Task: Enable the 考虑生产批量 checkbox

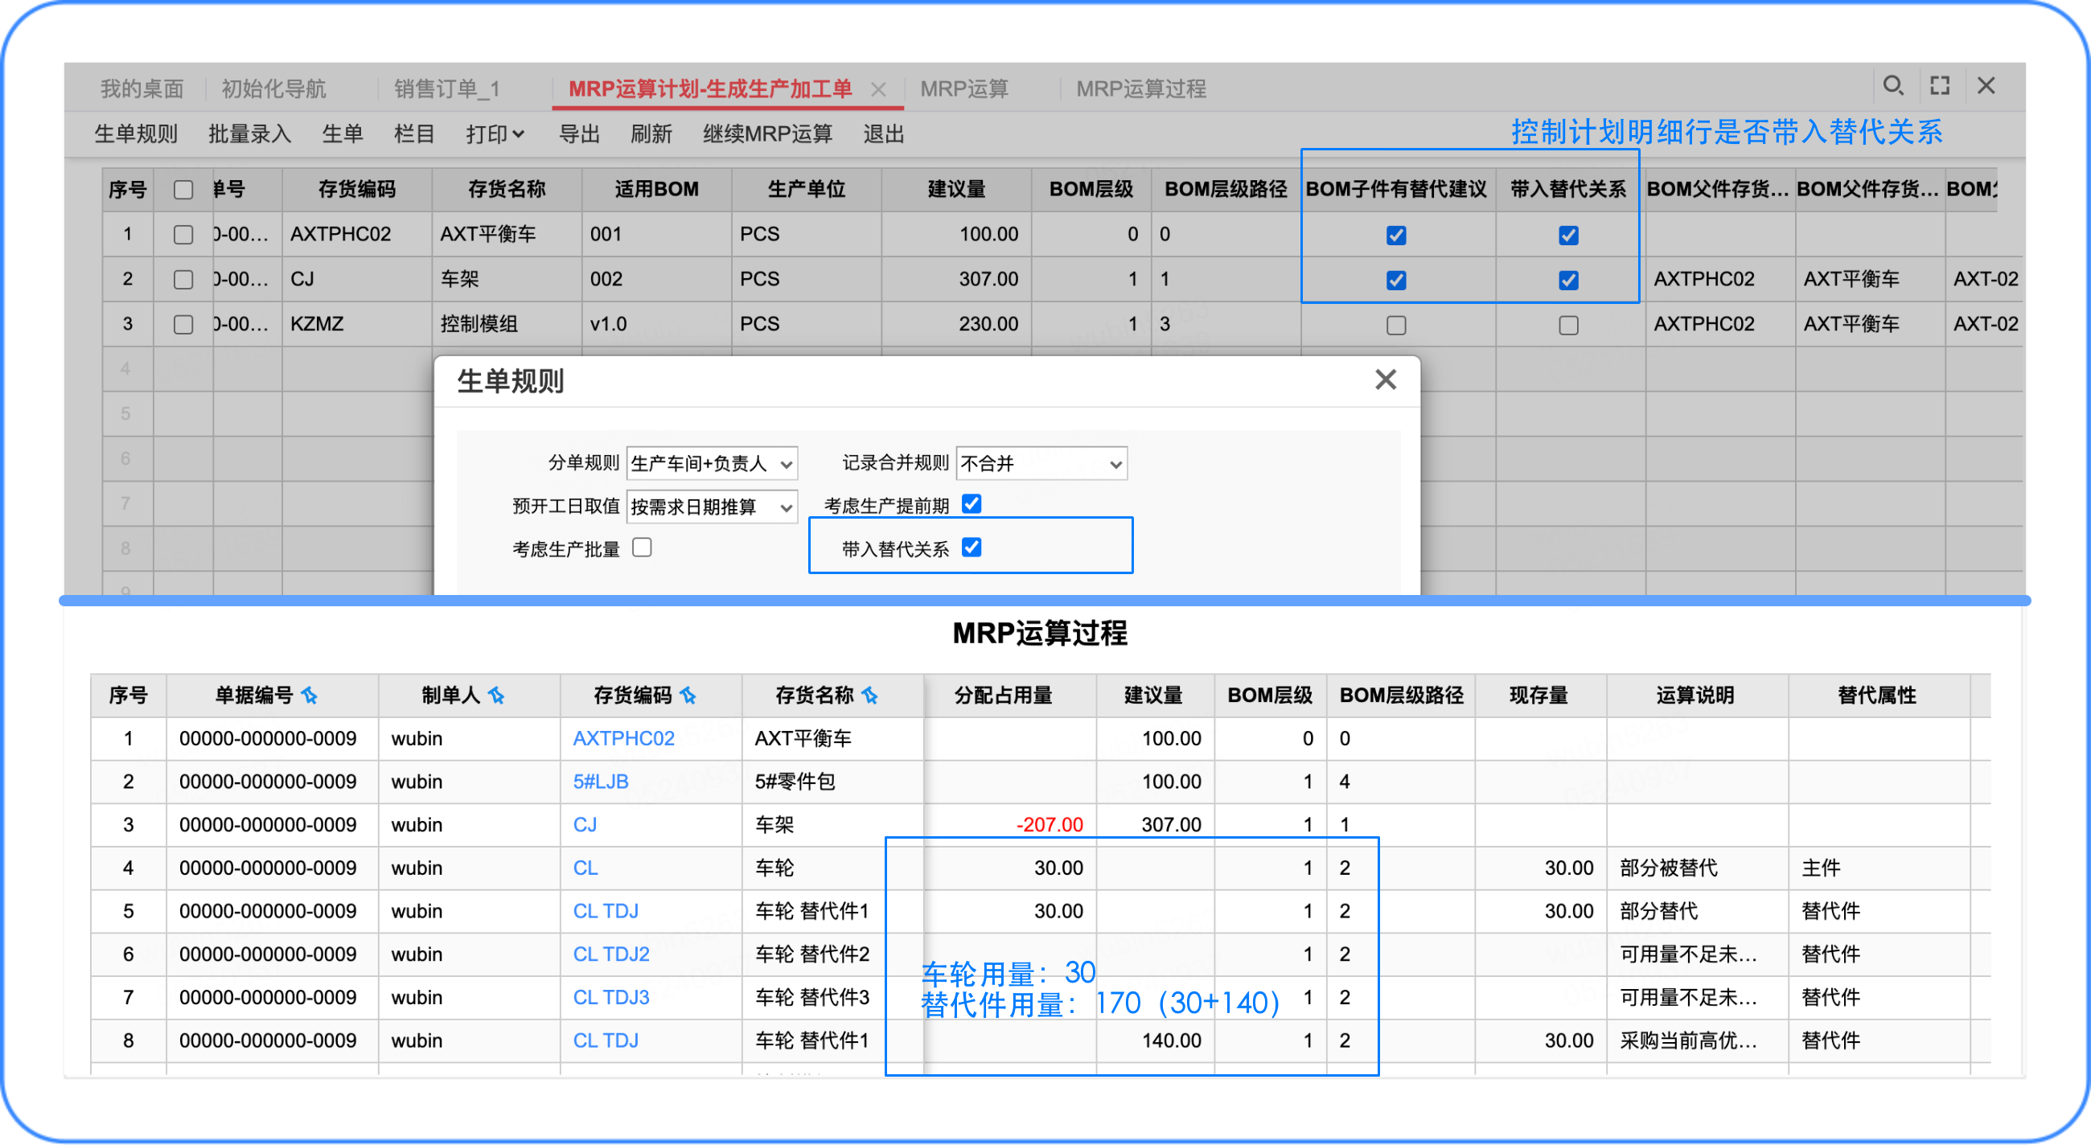Action: tap(642, 548)
